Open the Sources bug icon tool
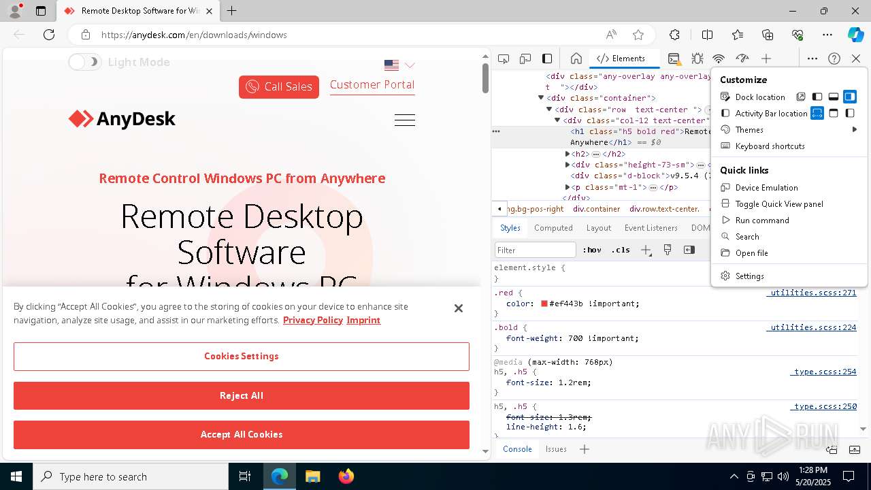The image size is (871, 490). point(697,59)
